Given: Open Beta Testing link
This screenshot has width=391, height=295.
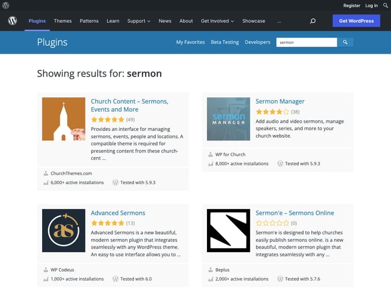Looking at the screenshot, I should pos(225,42).
